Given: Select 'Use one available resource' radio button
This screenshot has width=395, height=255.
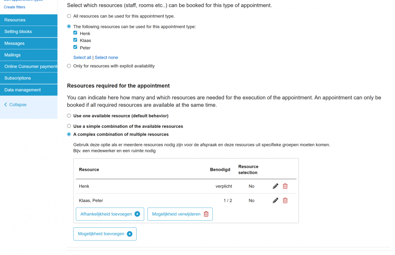Looking at the screenshot, I should pos(69,116).
